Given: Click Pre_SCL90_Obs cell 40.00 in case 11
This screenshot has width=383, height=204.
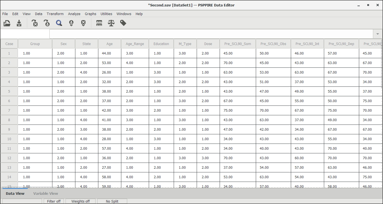Looking at the screenshot, I should 273,148.
